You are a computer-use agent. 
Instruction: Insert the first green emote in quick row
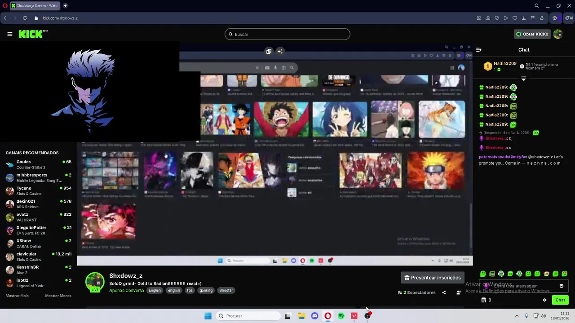coord(483,274)
